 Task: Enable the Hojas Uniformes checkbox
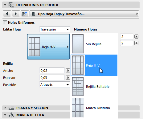coord(5,23)
